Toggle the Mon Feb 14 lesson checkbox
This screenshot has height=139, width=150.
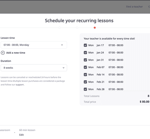click(85, 75)
